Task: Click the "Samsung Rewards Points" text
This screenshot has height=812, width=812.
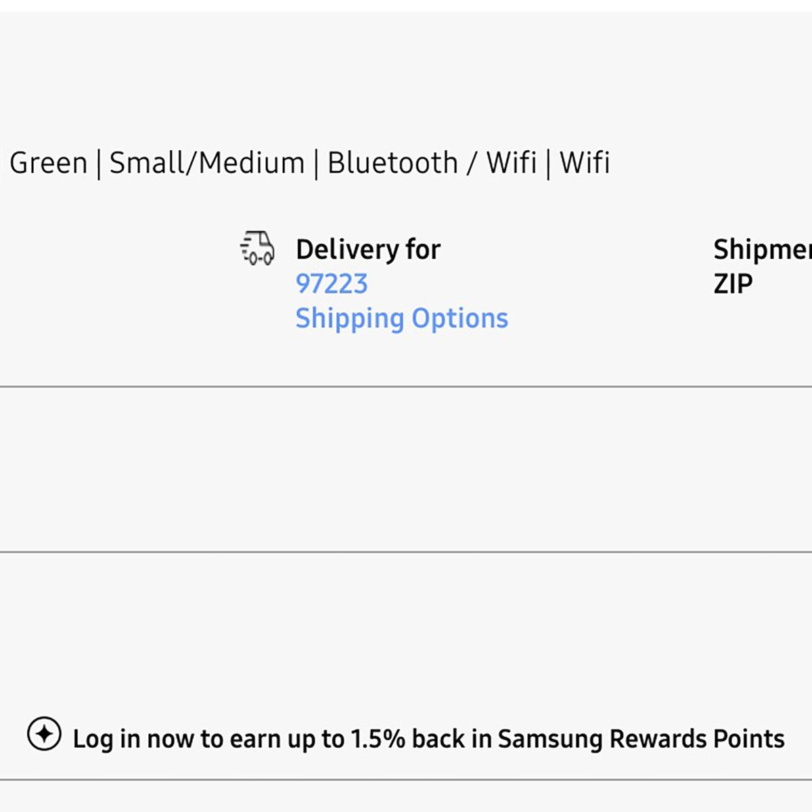Action: point(641,739)
